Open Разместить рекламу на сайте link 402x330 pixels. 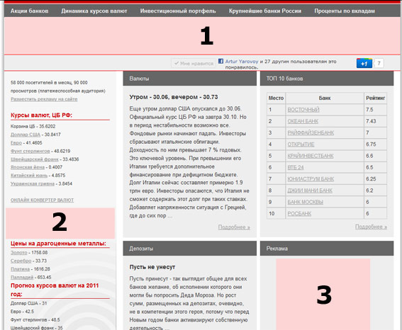click(x=44, y=99)
